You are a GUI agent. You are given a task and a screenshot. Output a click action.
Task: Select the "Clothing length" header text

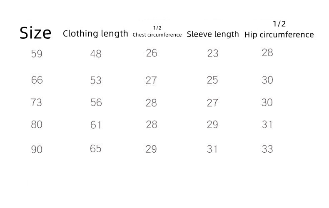tap(95, 34)
